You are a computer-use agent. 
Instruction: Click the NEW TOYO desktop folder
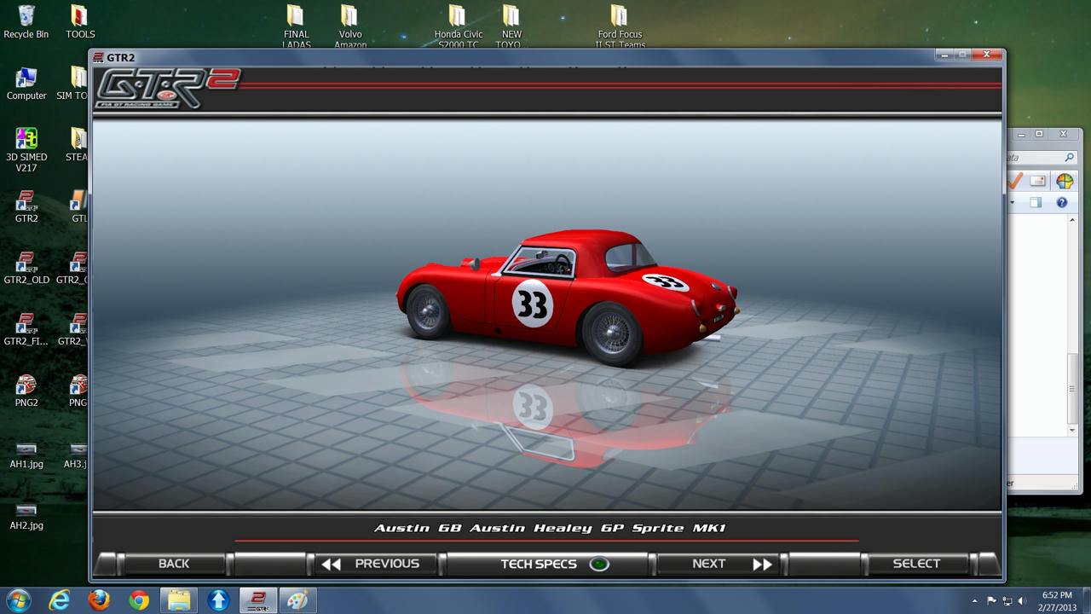tap(511, 26)
